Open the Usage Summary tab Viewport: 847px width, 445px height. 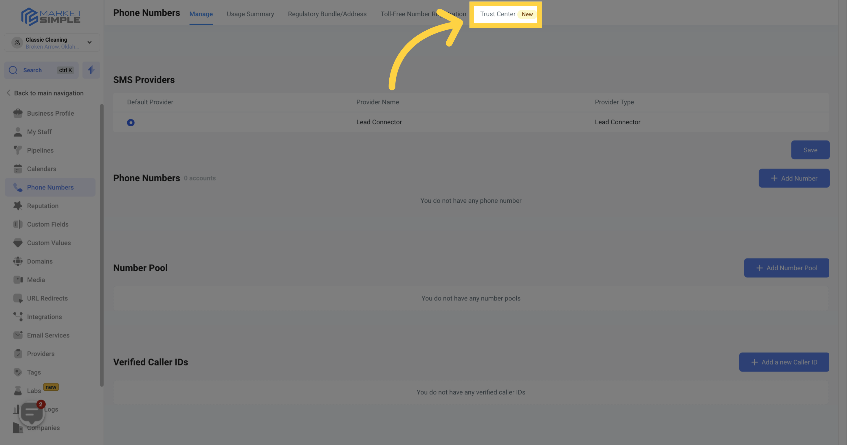pos(250,14)
